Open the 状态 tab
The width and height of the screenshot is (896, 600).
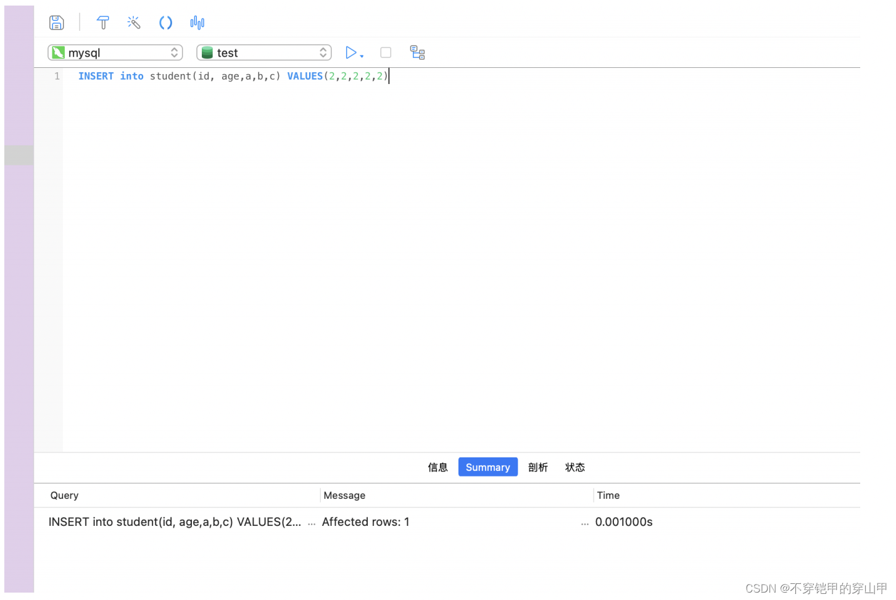pyautogui.click(x=575, y=467)
